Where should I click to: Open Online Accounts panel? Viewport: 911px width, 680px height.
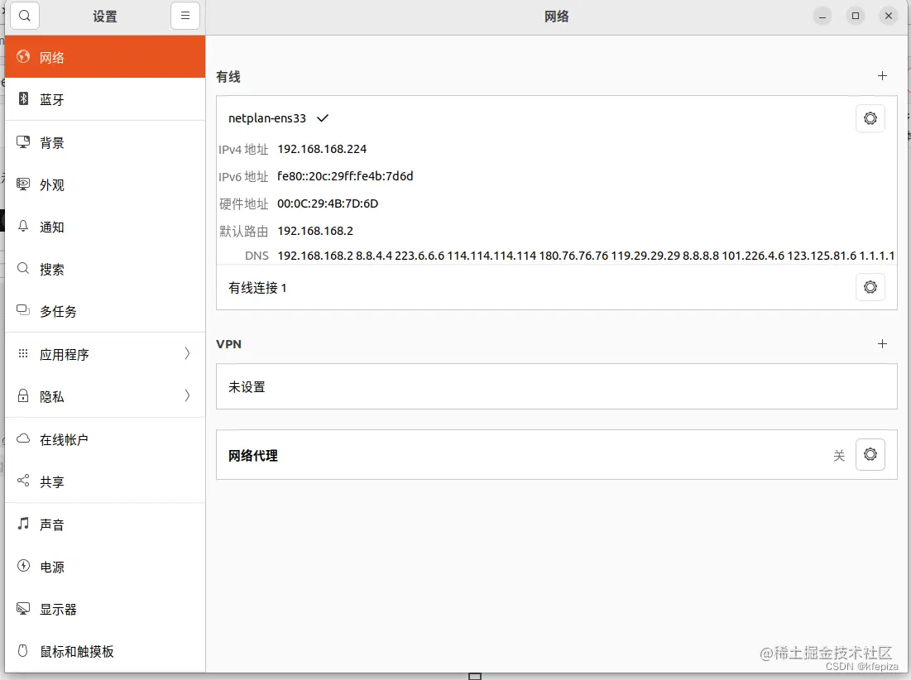105,439
